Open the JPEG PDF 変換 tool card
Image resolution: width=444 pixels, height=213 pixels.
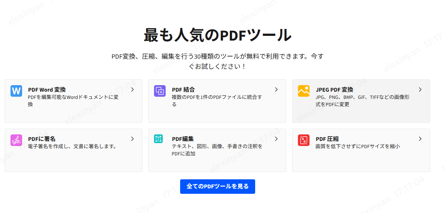point(361,101)
